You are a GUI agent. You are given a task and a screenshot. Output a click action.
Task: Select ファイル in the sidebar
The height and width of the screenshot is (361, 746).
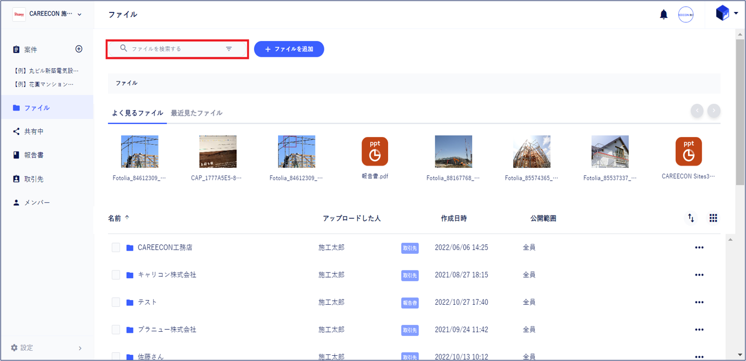(x=47, y=108)
